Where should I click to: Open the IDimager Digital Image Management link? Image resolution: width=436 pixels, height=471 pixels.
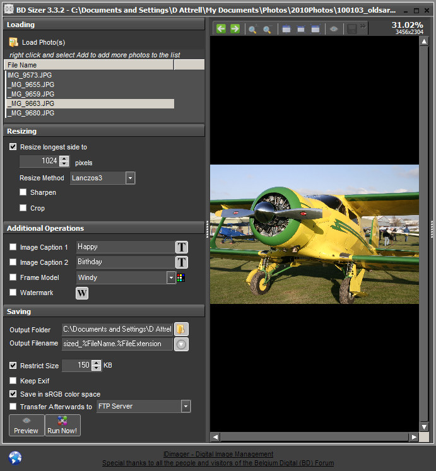coord(218,454)
